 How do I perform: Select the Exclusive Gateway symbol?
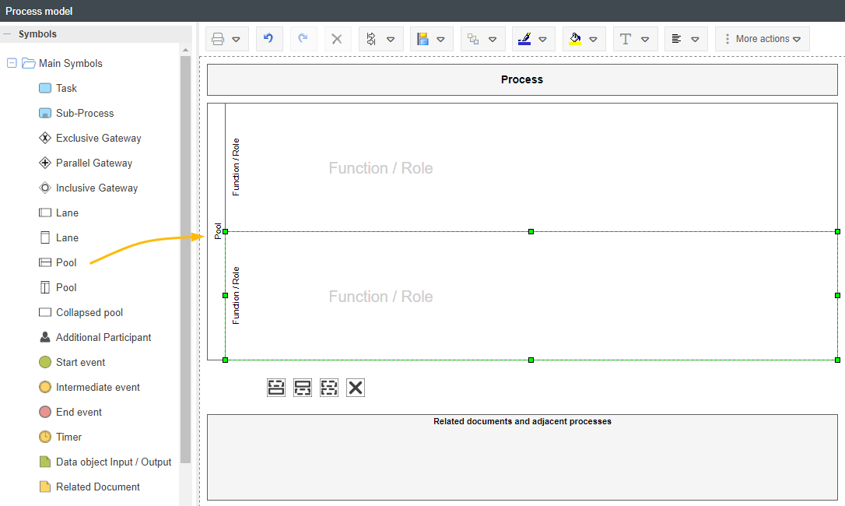click(98, 138)
